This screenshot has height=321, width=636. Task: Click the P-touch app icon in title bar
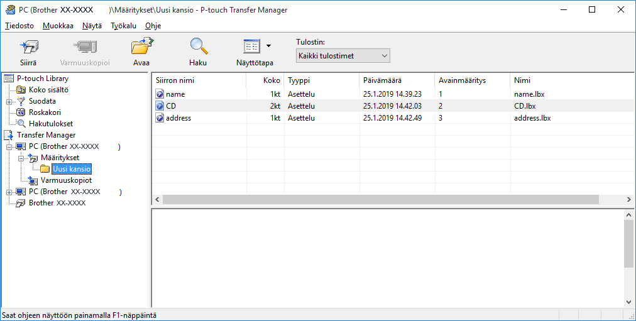(10, 9)
